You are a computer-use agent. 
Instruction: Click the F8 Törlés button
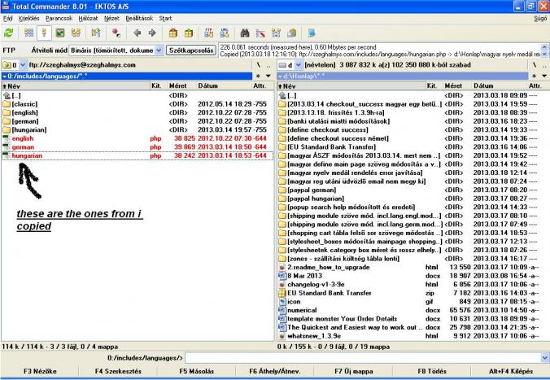pos(432,371)
